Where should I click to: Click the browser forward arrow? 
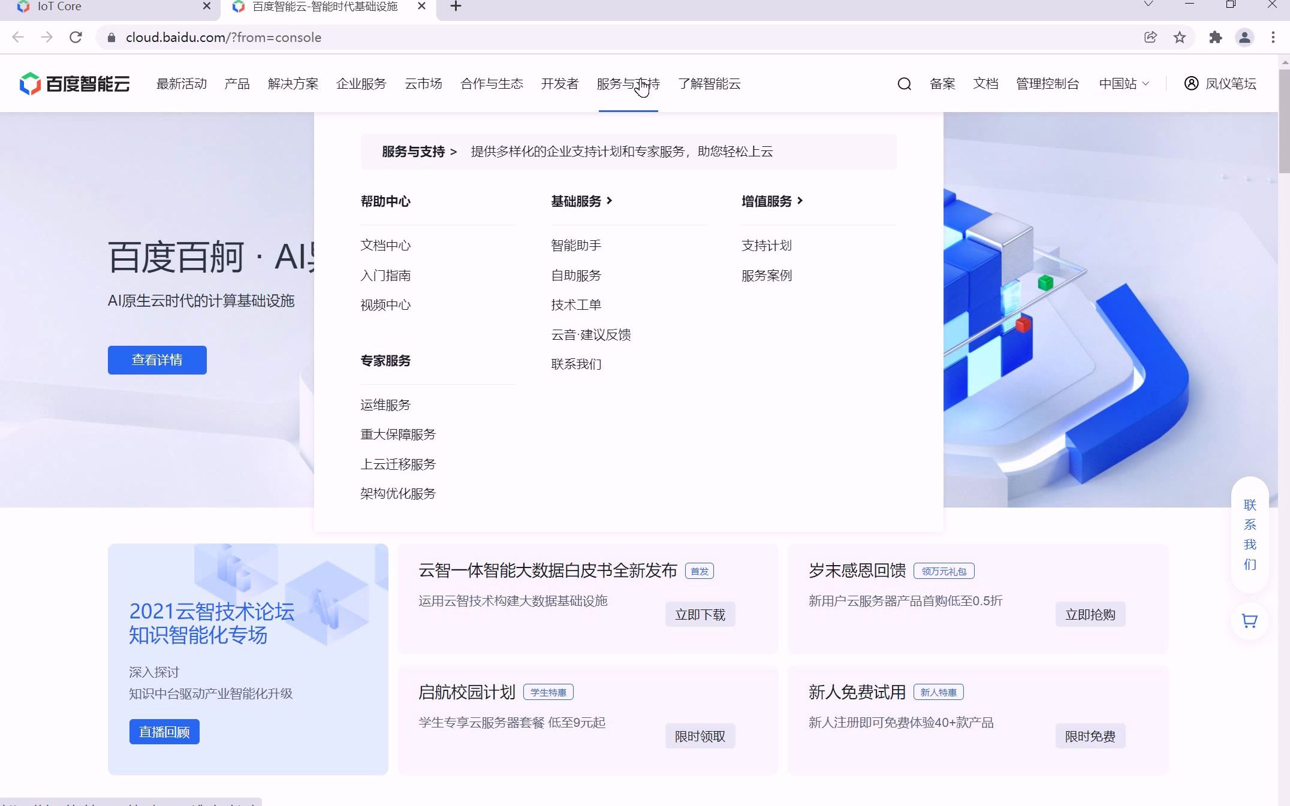47,37
